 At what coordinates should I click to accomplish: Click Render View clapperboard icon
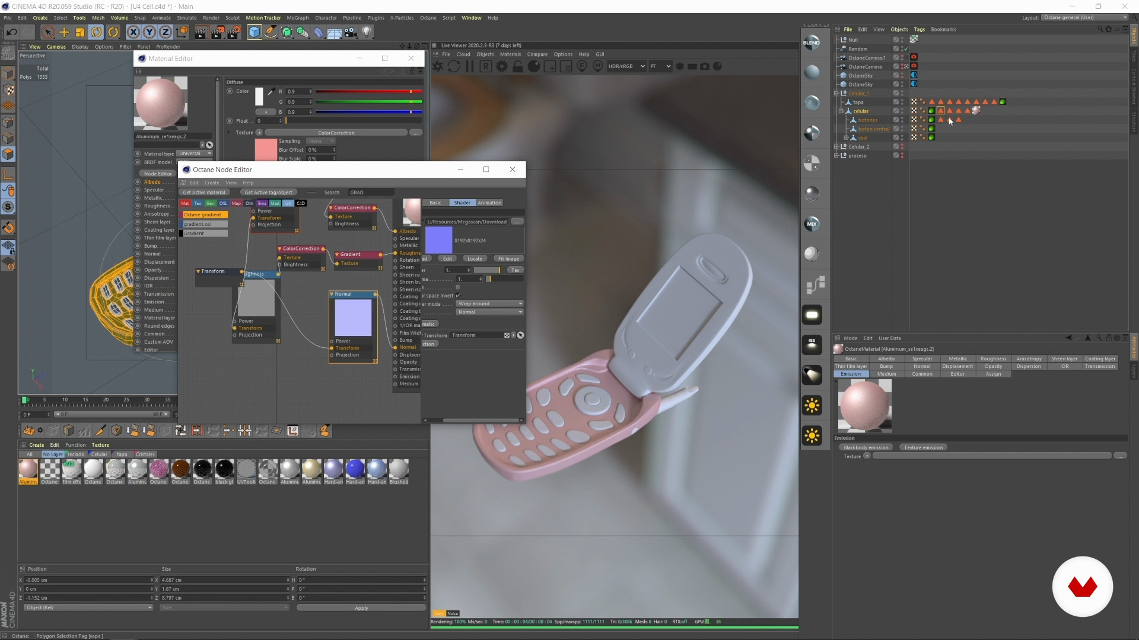coord(201,32)
